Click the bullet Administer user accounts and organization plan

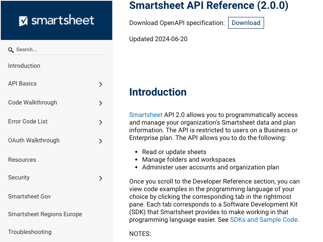click(210, 167)
